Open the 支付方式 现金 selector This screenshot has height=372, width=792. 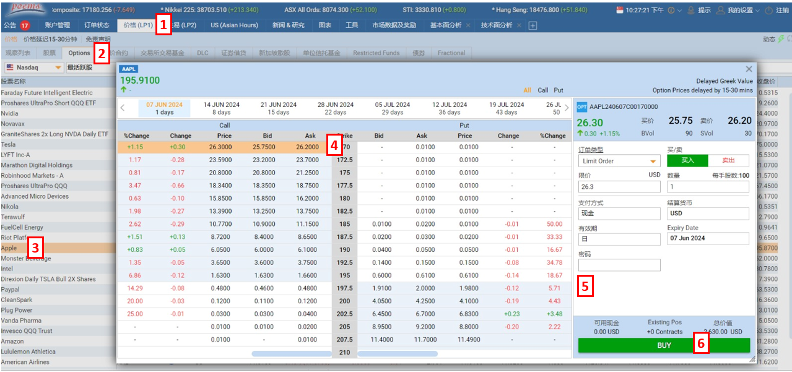(x=619, y=213)
